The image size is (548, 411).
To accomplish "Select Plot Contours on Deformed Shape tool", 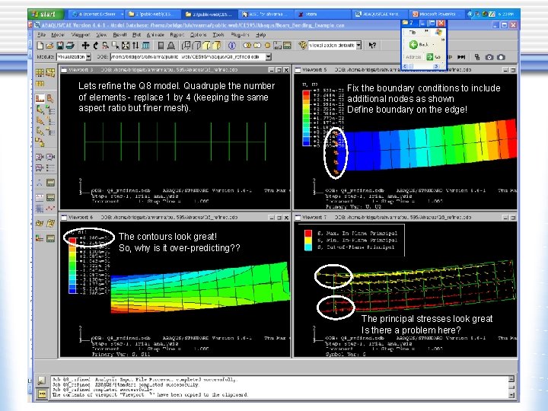I will coord(40,110).
